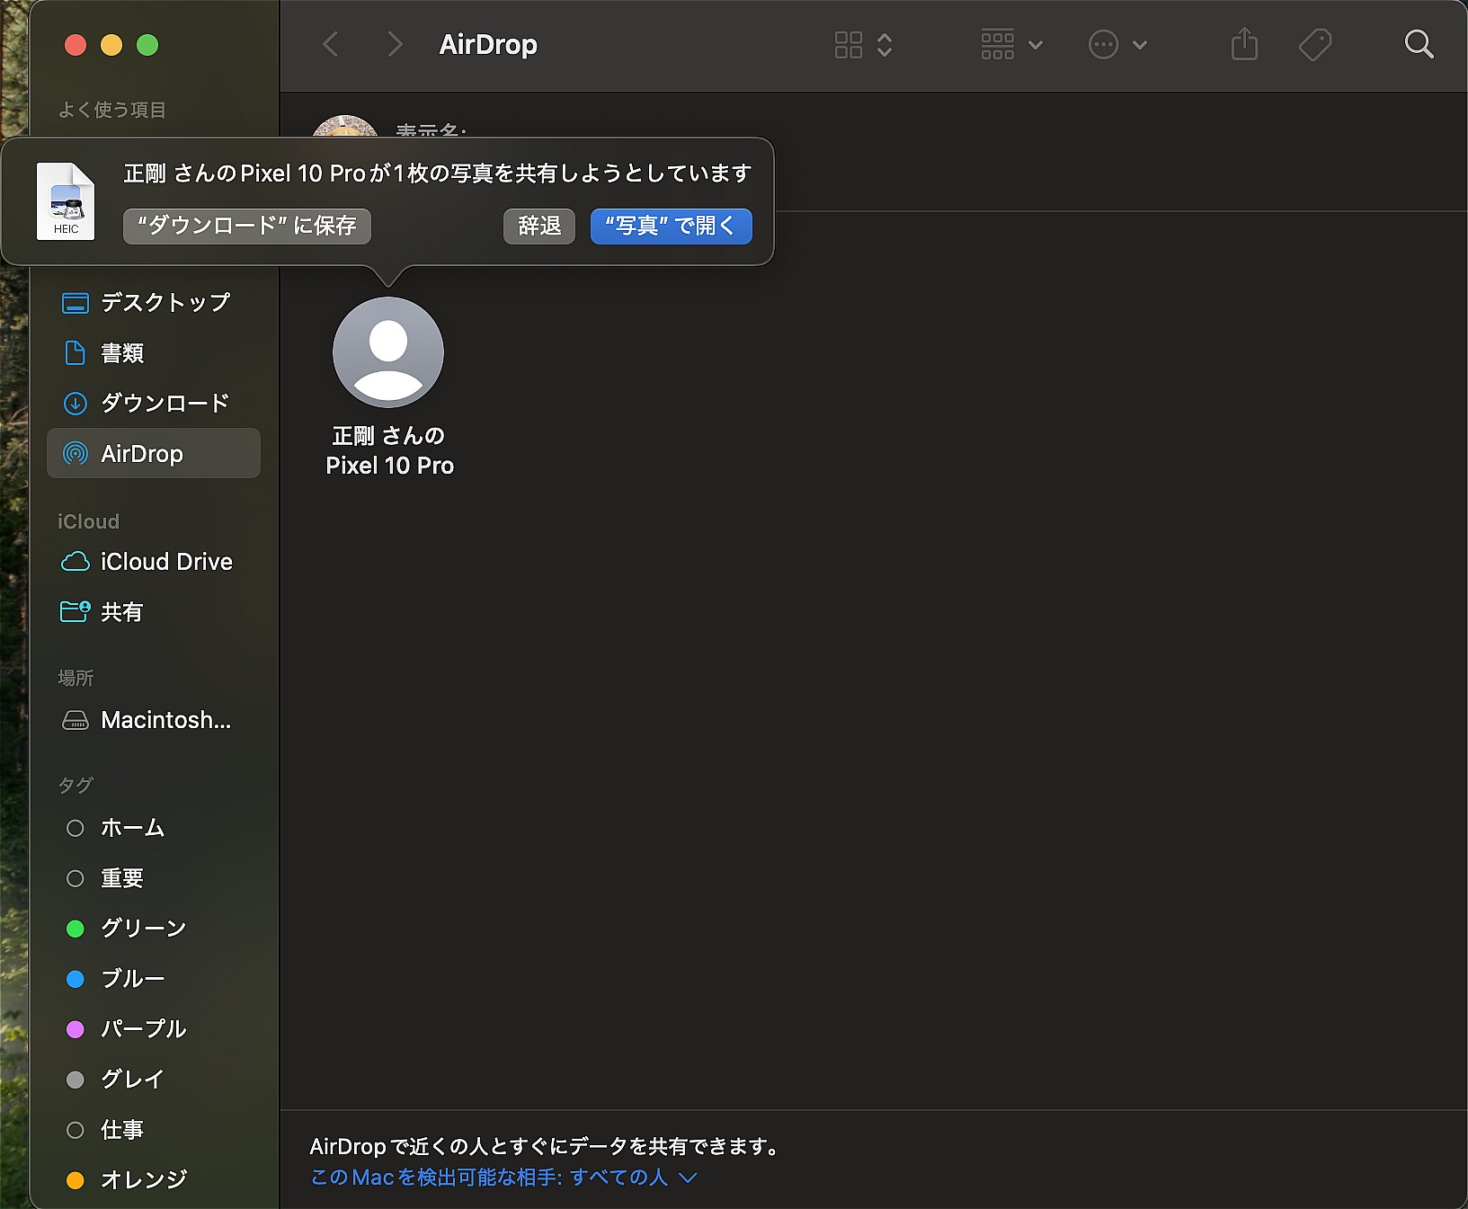Open the grouping view icon in toolbar
This screenshot has width=1468, height=1209.
click(998, 44)
